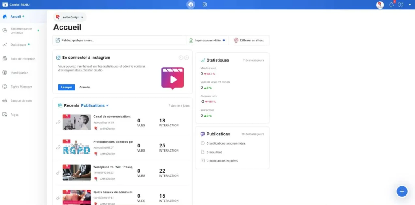
Task: Open the Publications filter dropdown
Action: click(x=95, y=105)
